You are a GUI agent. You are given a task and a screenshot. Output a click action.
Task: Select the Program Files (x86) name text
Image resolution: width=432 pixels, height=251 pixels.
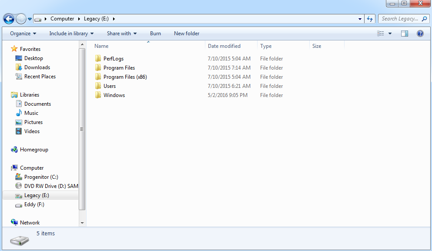(125, 77)
